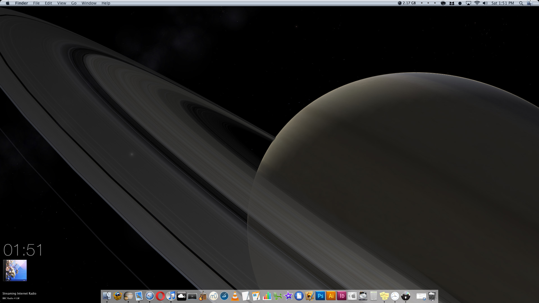Click the black circle menu bar icon
Screen dimensions: 539x303
(x=460, y=3)
